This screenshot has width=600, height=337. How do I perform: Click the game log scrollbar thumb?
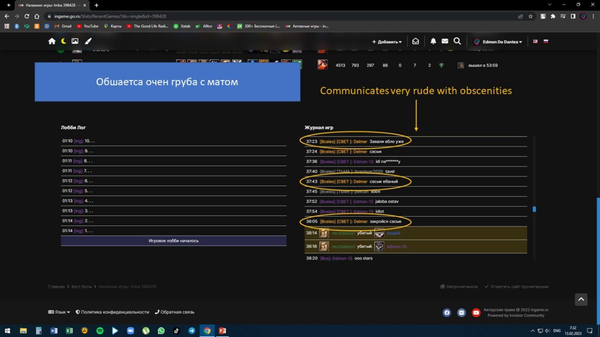click(x=534, y=209)
